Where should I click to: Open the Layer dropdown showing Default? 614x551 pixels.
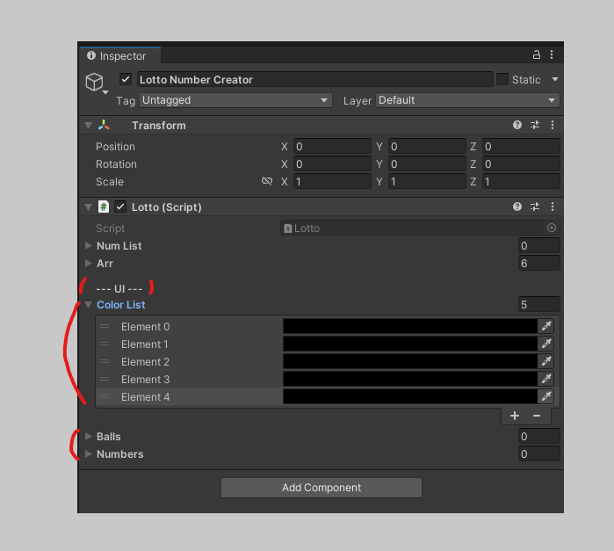pos(467,100)
